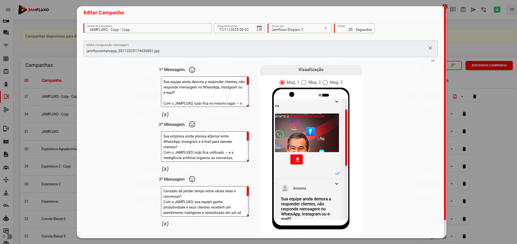Remove the attached jpg with the X button
The height and width of the screenshot is (244, 517).
coord(430,48)
